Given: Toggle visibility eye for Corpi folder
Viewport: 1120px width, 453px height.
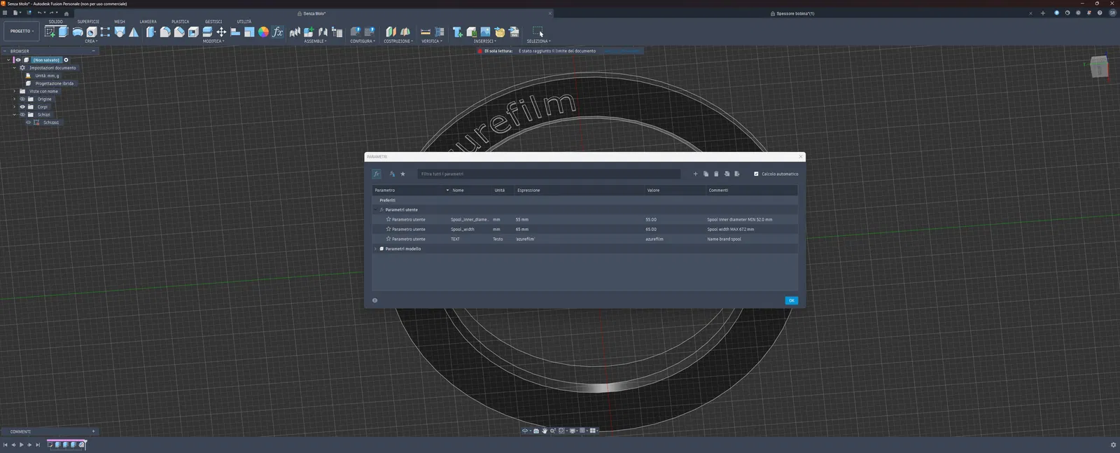Looking at the screenshot, I should pyautogui.click(x=22, y=107).
